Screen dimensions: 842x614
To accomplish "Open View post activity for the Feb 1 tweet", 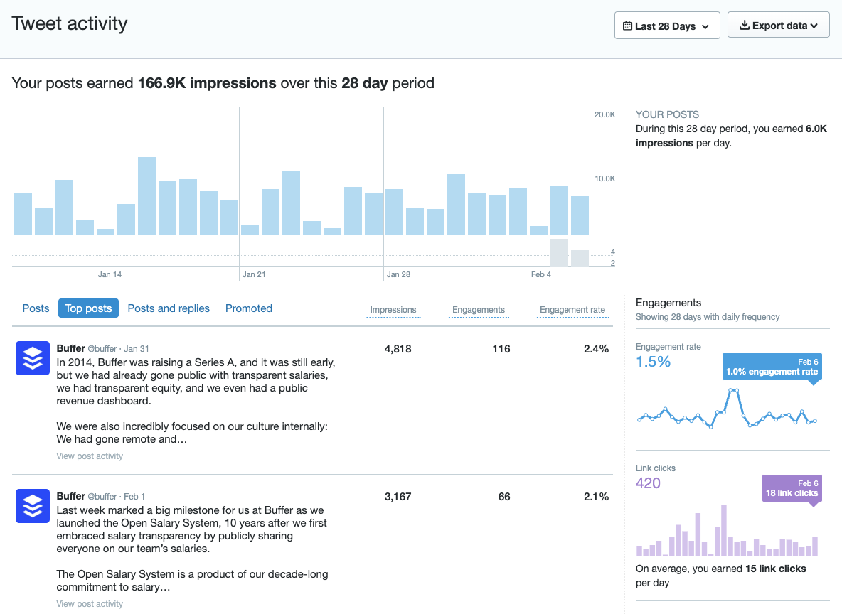I will click(90, 603).
